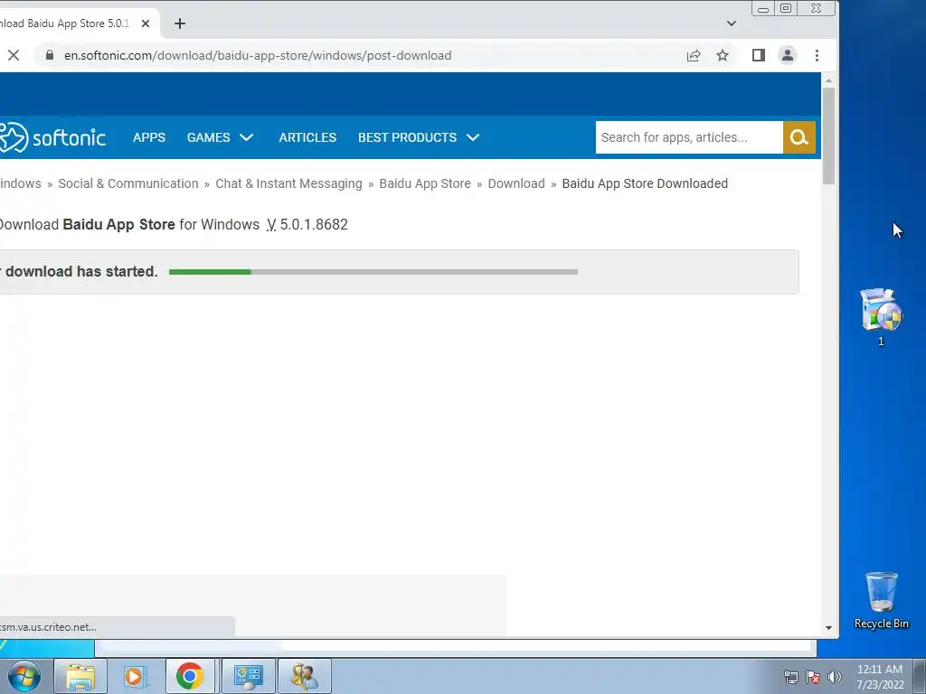Share this page using the share icon
The width and height of the screenshot is (926, 694).
[x=694, y=55]
